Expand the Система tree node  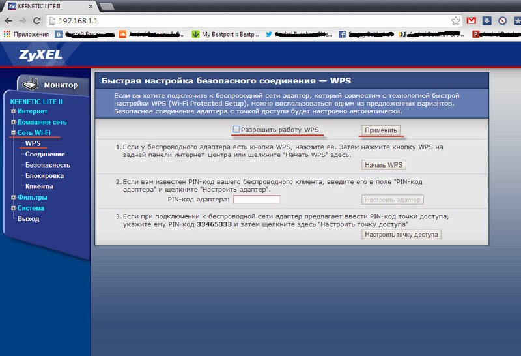click(13, 207)
